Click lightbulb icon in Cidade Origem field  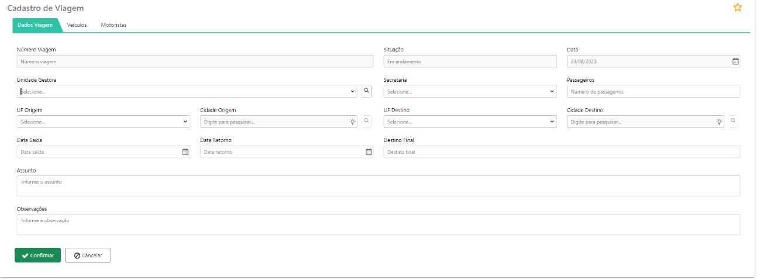(352, 122)
